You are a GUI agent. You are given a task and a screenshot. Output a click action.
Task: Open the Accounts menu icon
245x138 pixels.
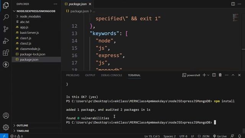pos(6,116)
